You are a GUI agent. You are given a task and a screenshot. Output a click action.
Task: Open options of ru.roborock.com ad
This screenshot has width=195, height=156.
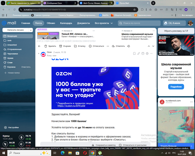191,102
